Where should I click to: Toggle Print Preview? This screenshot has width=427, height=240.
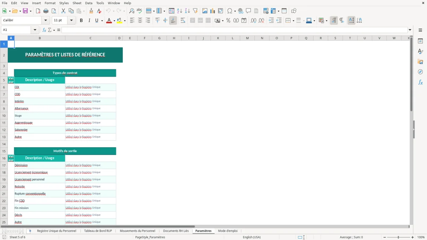tap(54, 11)
